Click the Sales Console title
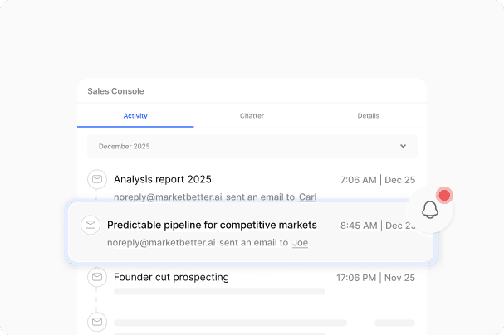This screenshot has height=335, width=504. pyautogui.click(x=115, y=91)
